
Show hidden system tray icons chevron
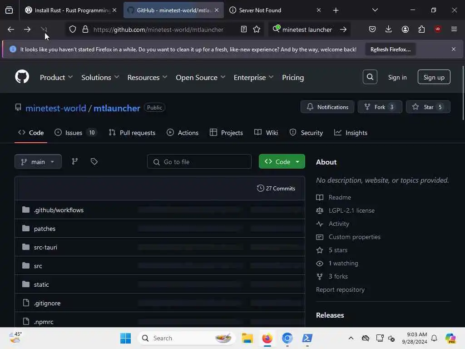pyautogui.click(x=351, y=338)
